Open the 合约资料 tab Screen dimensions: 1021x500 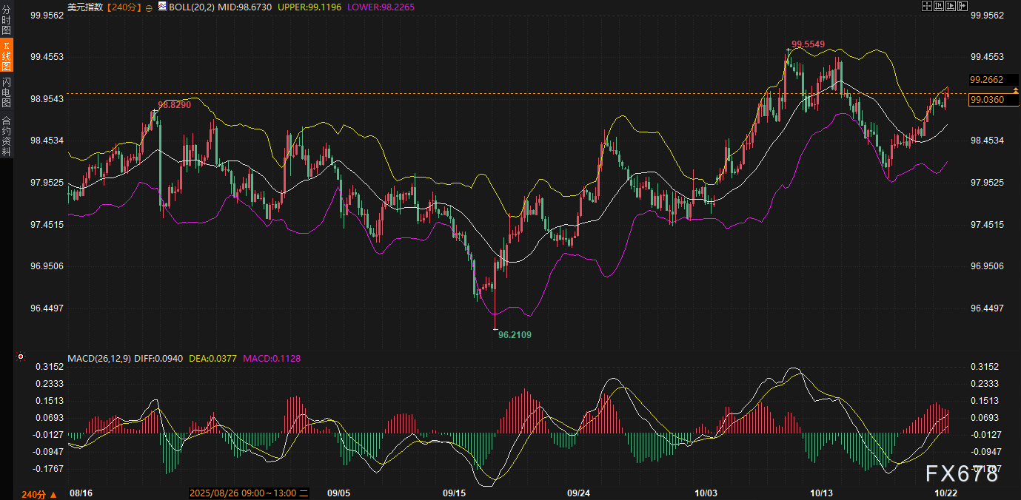[x=6, y=135]
